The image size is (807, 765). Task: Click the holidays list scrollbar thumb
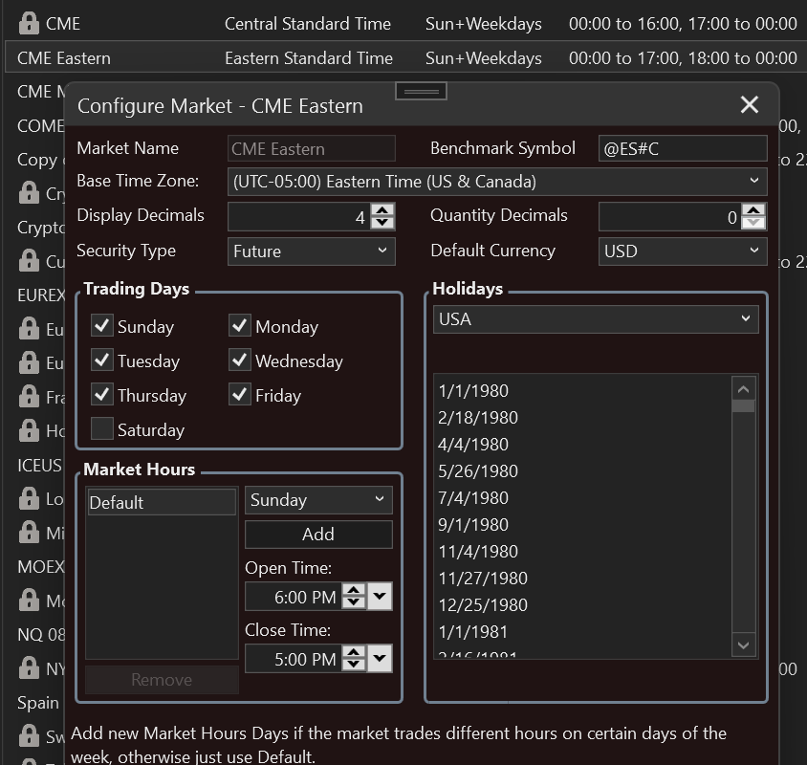point(743,406)
